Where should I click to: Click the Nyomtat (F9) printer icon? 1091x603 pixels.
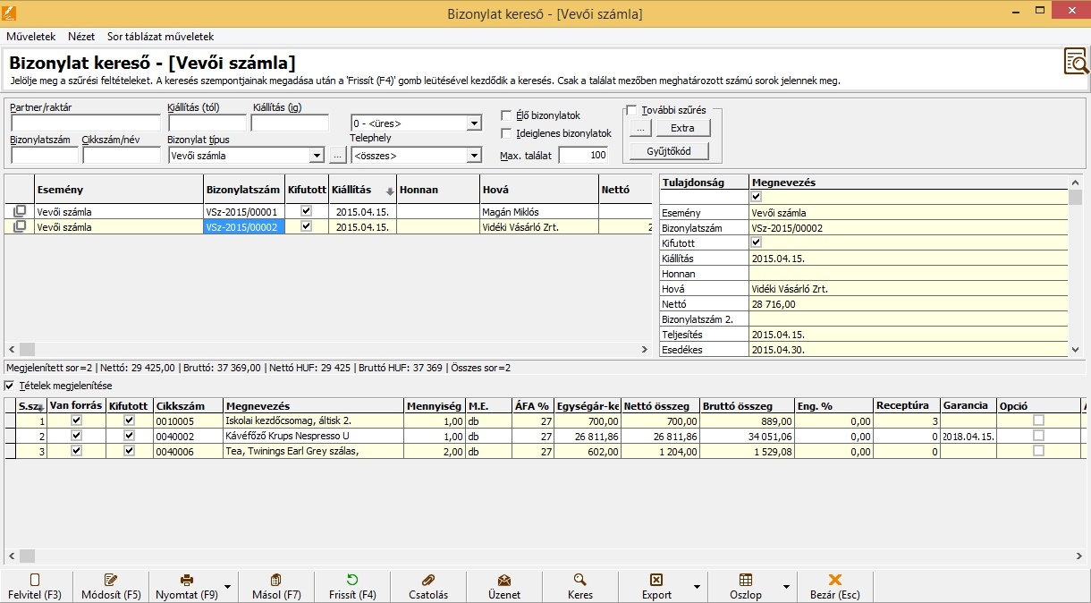[x=187, y=580]
